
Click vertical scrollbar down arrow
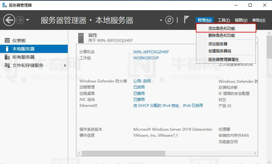(269, 161)
